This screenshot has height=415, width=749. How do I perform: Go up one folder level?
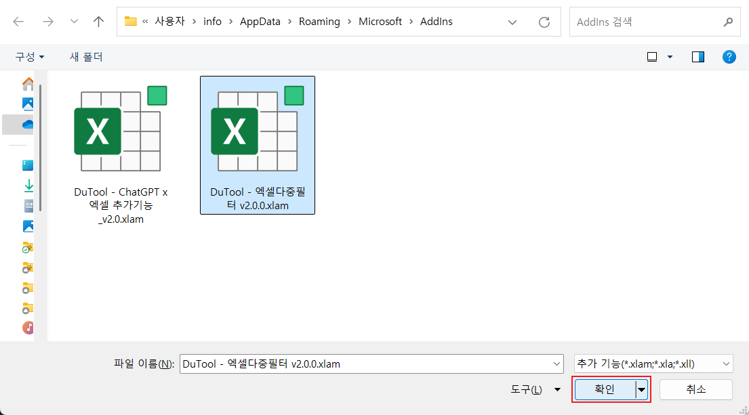[x=98, y=22]
